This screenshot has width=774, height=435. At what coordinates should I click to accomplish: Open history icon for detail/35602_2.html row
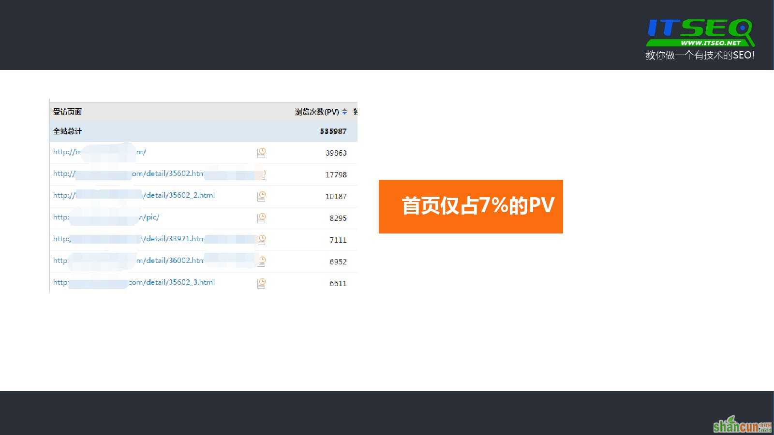click(x=261, y=196)
